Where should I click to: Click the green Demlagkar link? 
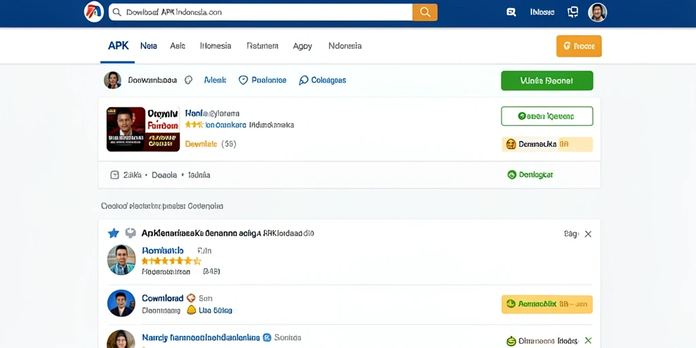coord(536,175)
